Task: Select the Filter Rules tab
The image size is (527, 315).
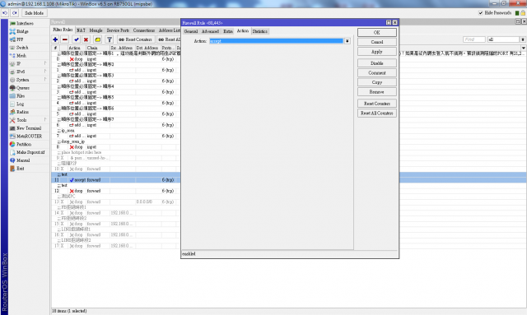Action: click(x=63, y=30)
